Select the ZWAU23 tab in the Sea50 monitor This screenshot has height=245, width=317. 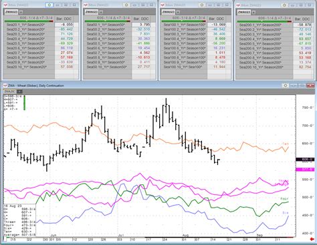pyautogui.click(x=91, y=12)
